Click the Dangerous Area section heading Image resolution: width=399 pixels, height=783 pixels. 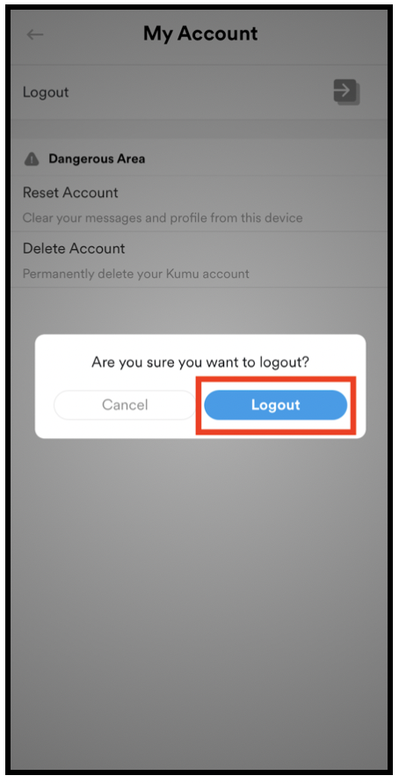click(97, 158)
